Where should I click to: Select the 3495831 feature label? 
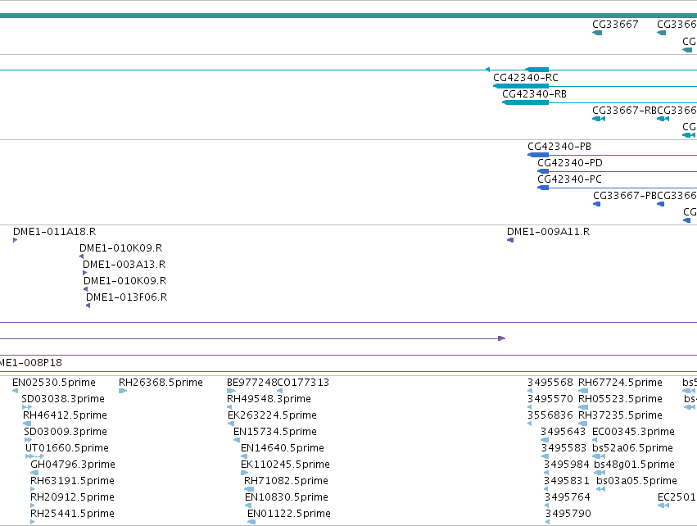pos(567,481)
